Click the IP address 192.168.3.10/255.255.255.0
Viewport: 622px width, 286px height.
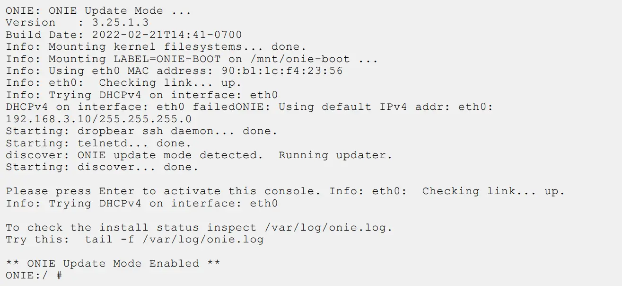pyautogui.click(x=98, y=119)
